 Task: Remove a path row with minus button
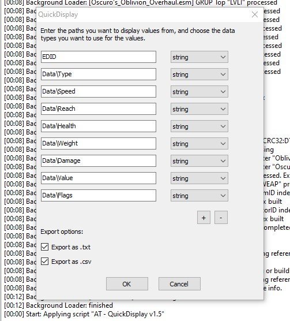click(x=221, y=218)
